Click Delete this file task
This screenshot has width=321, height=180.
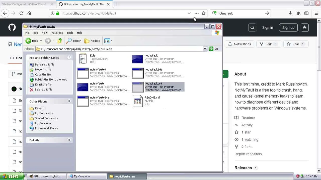(44, 89)
